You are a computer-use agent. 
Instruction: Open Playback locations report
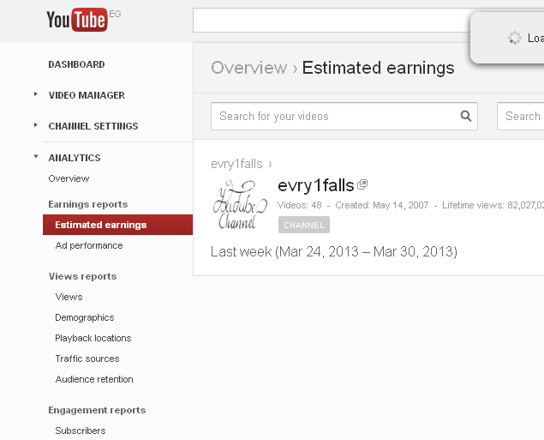coord(93,338)
